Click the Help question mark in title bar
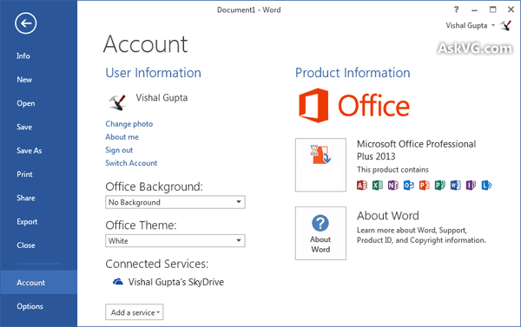Screen dimensions: 521x327 click(456, 10)
